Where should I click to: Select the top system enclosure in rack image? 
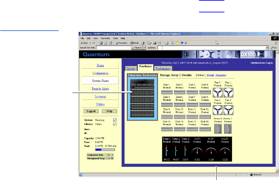[x=142, y=83]
